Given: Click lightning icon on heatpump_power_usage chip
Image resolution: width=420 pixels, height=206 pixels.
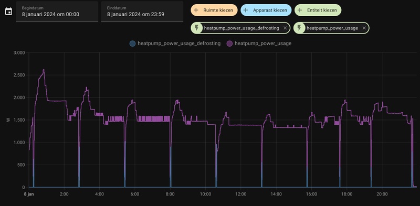Looking at the screenshot, I should 299,28.
